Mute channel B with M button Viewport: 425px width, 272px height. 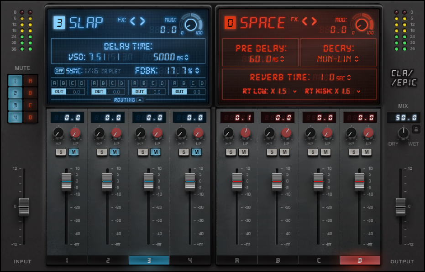[x=284, y=152]
